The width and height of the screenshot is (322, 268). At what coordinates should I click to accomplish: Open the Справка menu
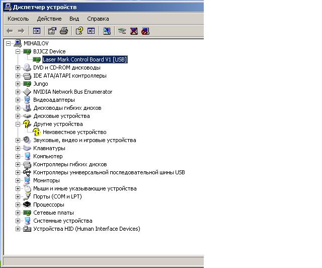click(98, 19)
